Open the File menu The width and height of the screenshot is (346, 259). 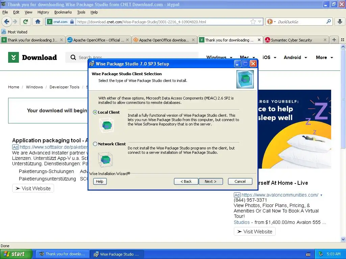[5, 12]
